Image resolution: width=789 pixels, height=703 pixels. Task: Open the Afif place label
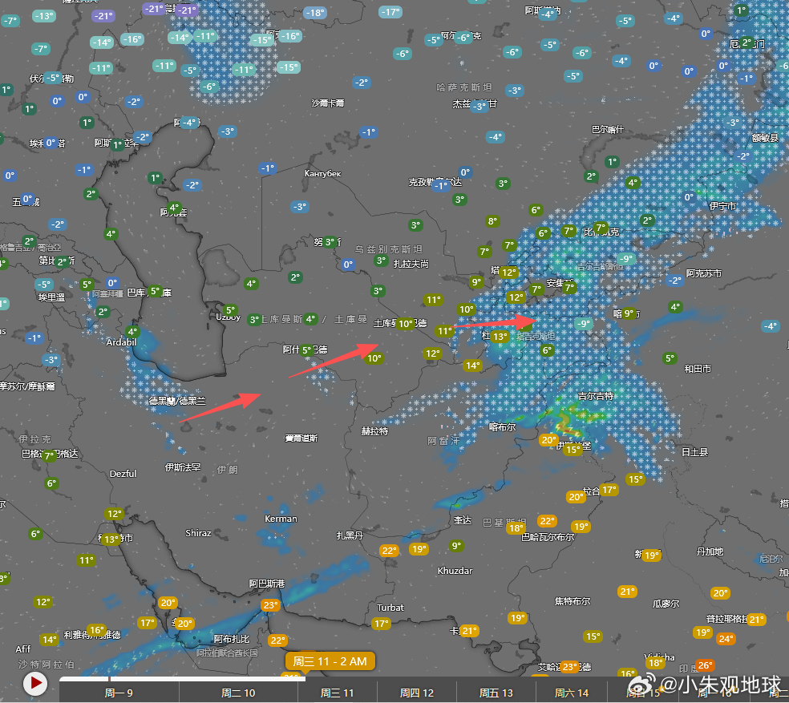pyautogui.click(x=23, y=649)
